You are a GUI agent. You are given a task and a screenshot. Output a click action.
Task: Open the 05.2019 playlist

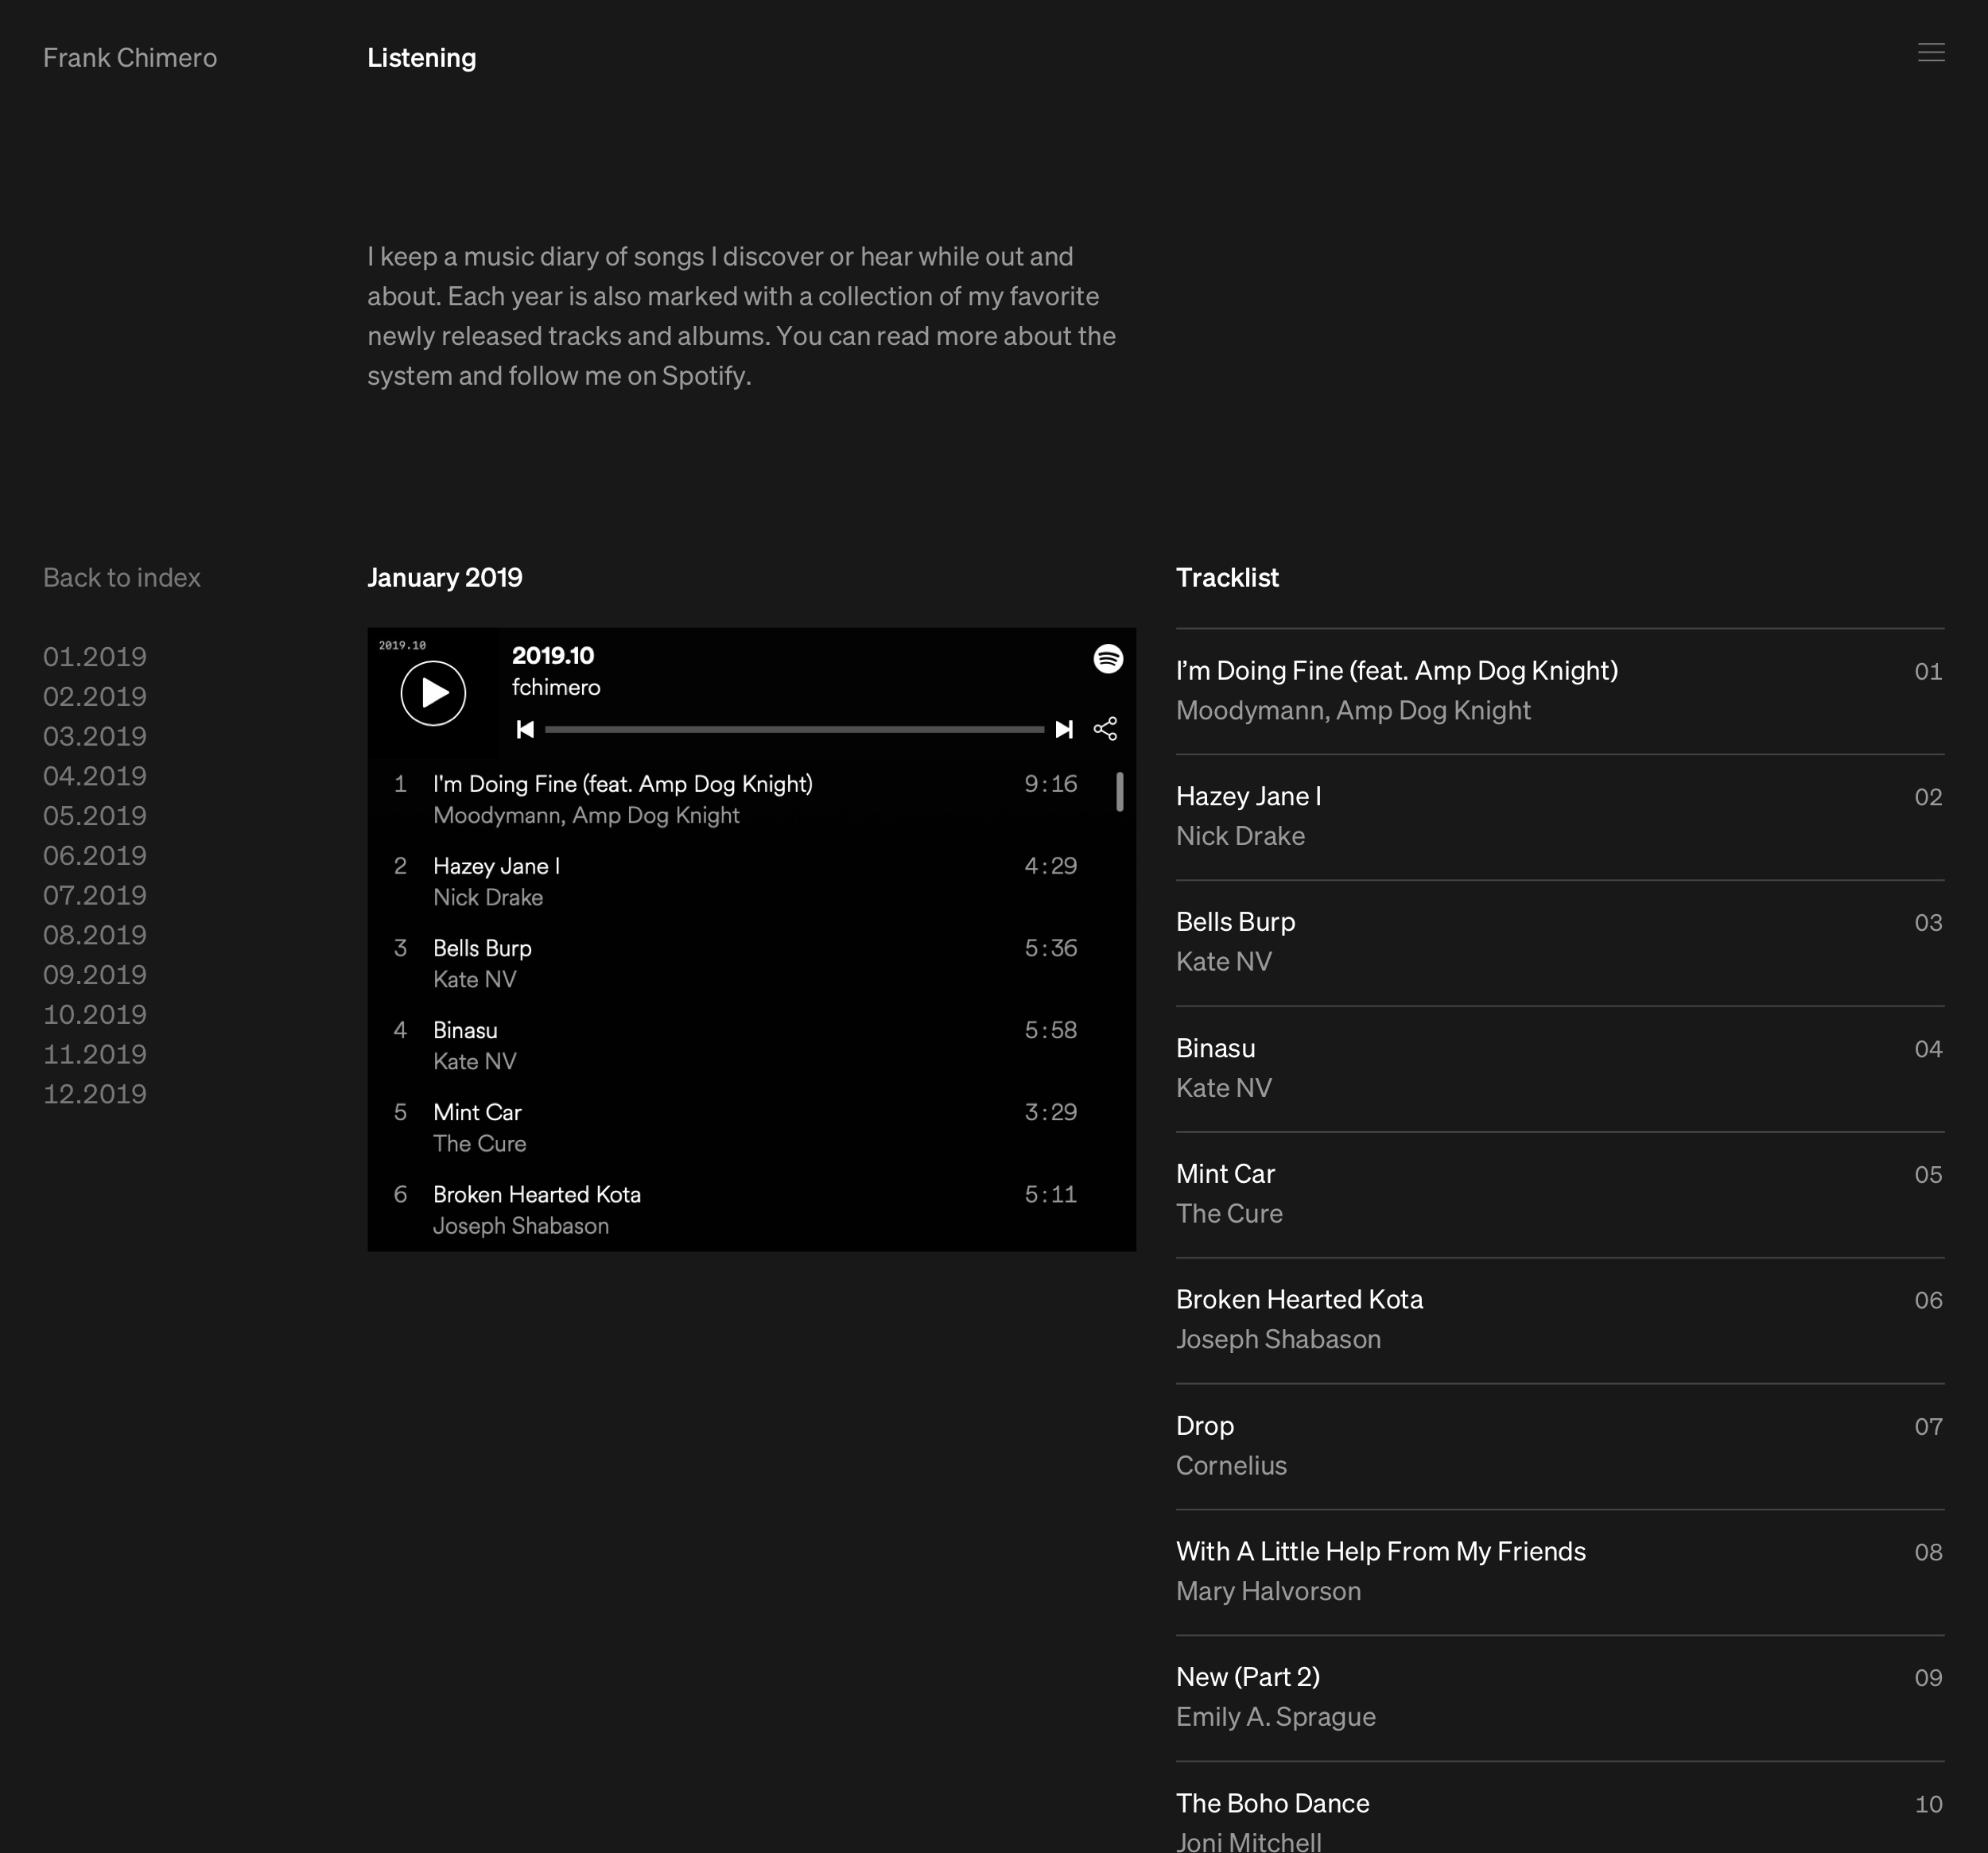click(95, 816)
